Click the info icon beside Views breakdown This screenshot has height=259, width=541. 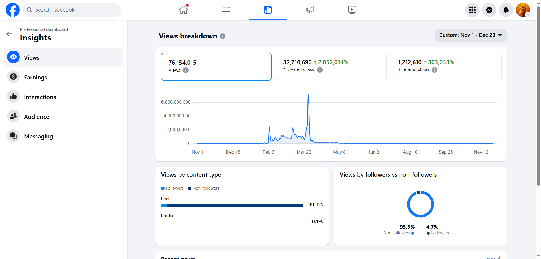223,36
